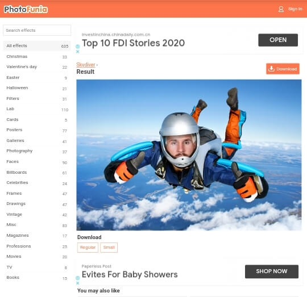307x297 pixels.
Task: Click the orange Download button
Action: (x=283, y=69)
